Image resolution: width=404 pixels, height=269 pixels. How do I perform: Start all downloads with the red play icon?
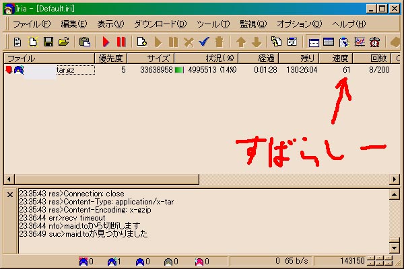tap(106, 42)
